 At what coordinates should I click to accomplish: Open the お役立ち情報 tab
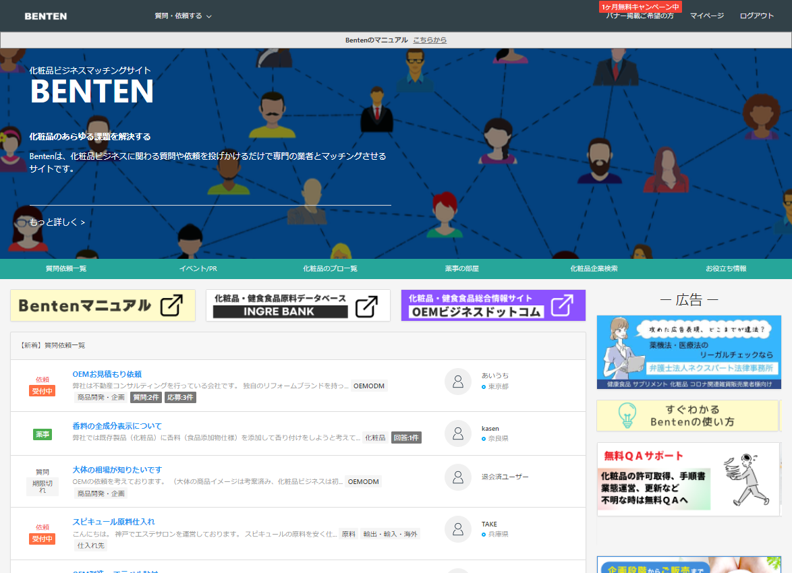[726, 268]
